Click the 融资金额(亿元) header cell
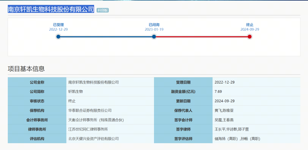This screenshot has width=308, height=150. [x=183, y=91]
